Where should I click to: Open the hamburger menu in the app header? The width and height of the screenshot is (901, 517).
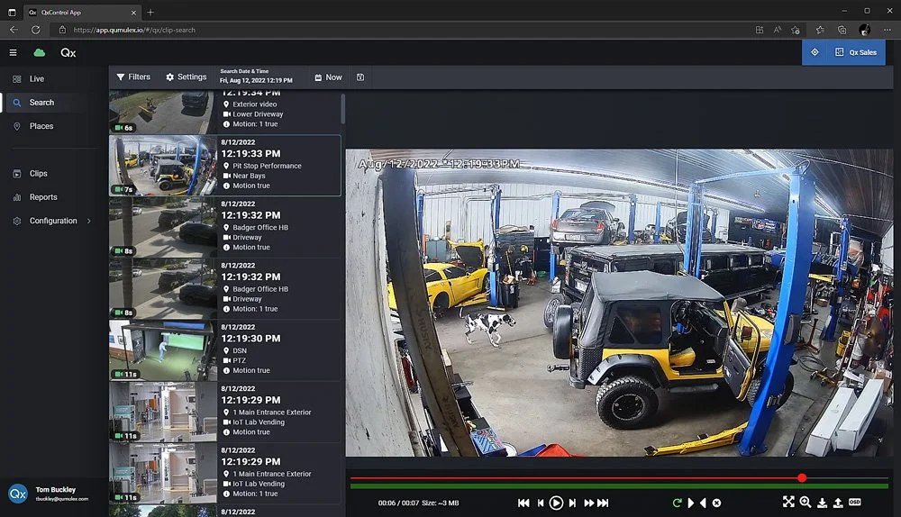point(13,53)
